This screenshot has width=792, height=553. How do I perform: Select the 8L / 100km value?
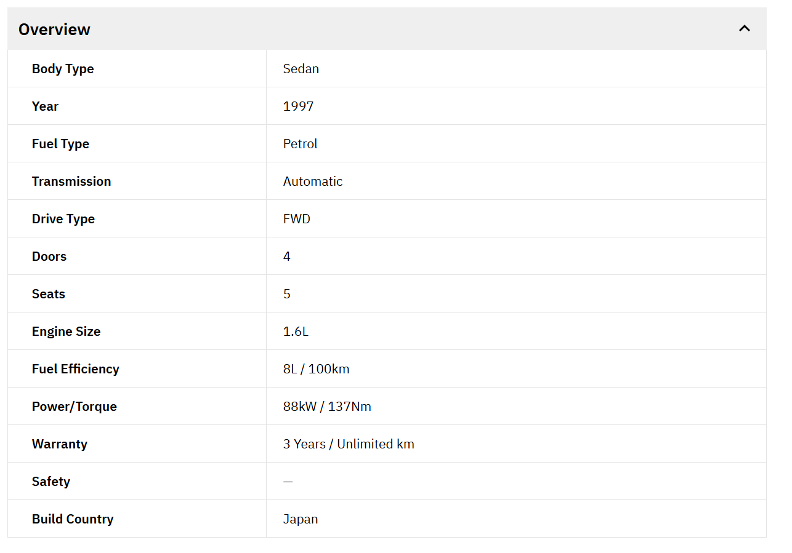(316, 369)
